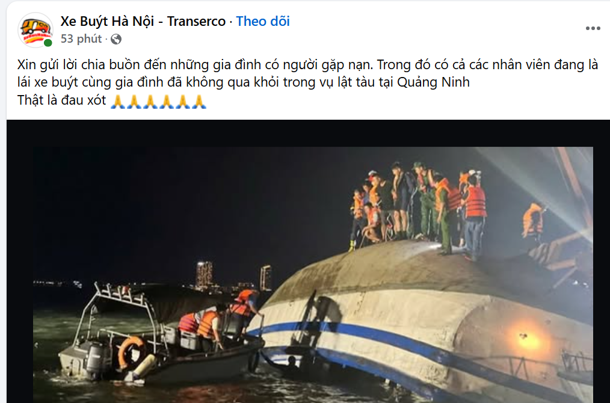The width and height of the screenshot is (610, 403).
Task: Click the orange lifebuoy on the rescue boat
Action: (x=131, y=352)
